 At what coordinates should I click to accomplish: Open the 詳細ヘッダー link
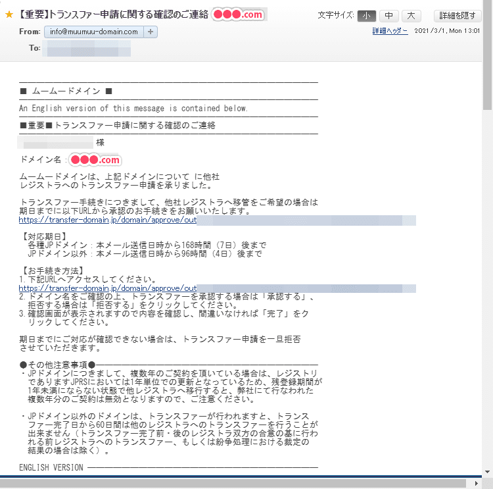point(390,31)
